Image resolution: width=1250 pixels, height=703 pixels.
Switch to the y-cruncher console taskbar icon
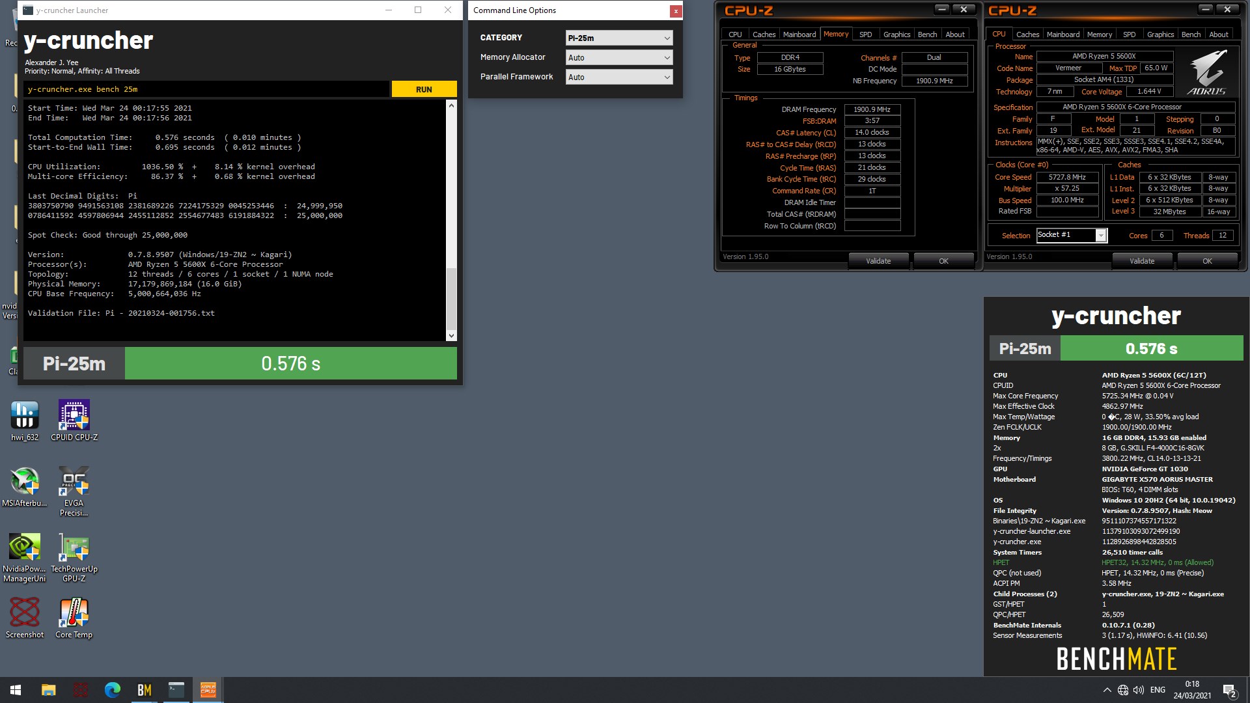point(176,690)
